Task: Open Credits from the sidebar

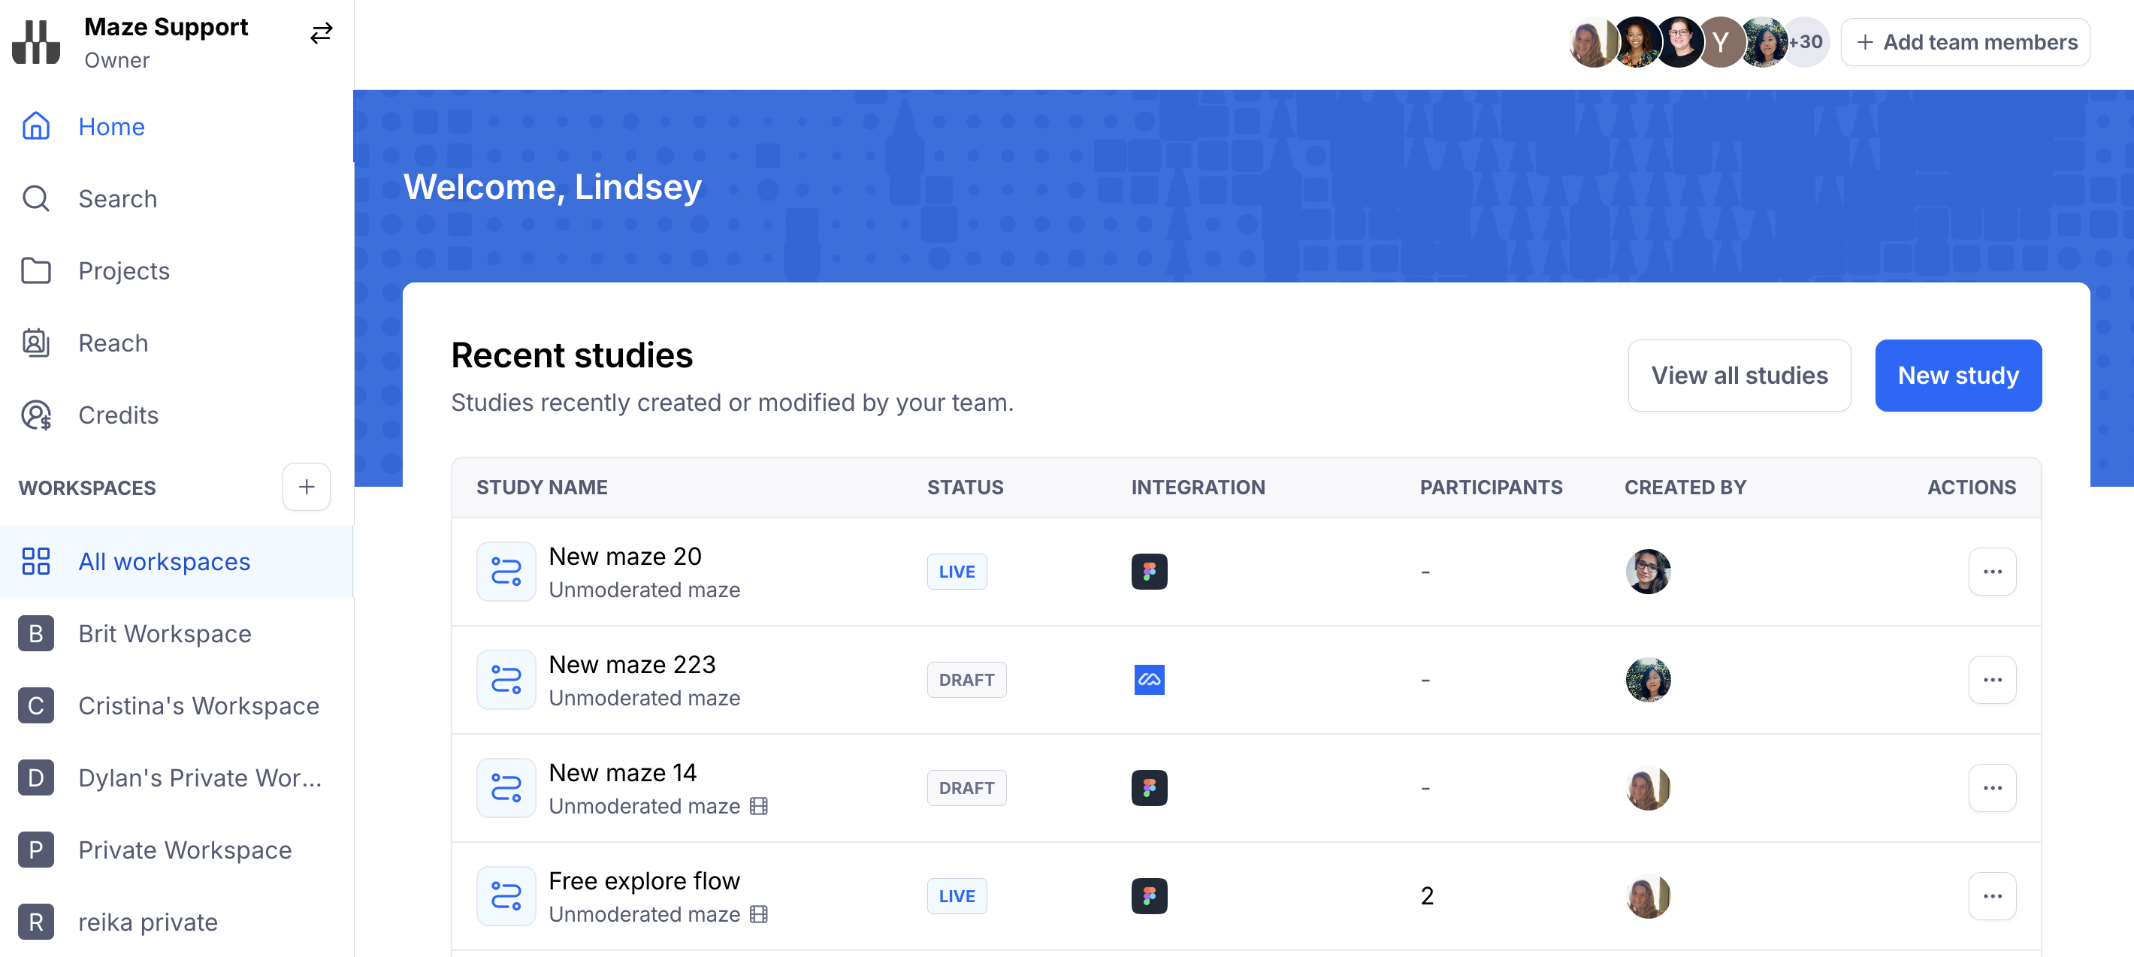Action: pos(118,415)
